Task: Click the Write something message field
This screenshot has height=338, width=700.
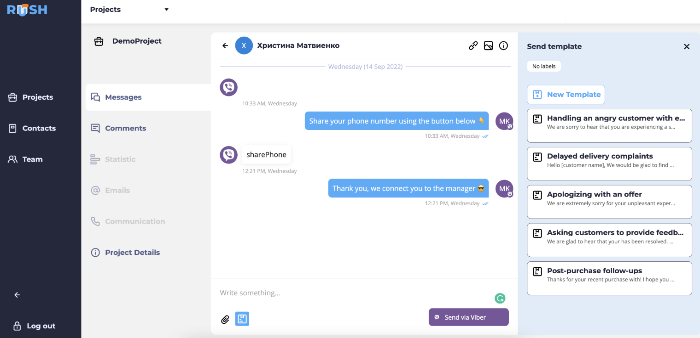Action: click(x=350, y=293)
